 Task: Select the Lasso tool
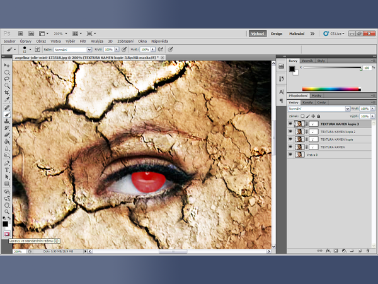coord(7,79)
